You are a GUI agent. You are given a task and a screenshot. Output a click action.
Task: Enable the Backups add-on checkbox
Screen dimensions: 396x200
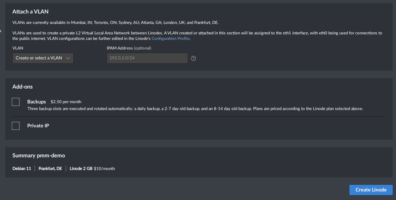tap(16, 102)
